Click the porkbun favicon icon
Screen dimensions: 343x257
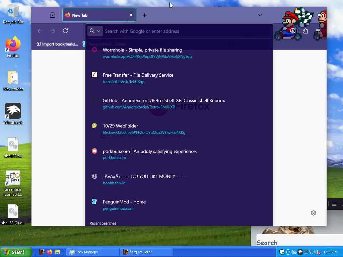point(94,151)
